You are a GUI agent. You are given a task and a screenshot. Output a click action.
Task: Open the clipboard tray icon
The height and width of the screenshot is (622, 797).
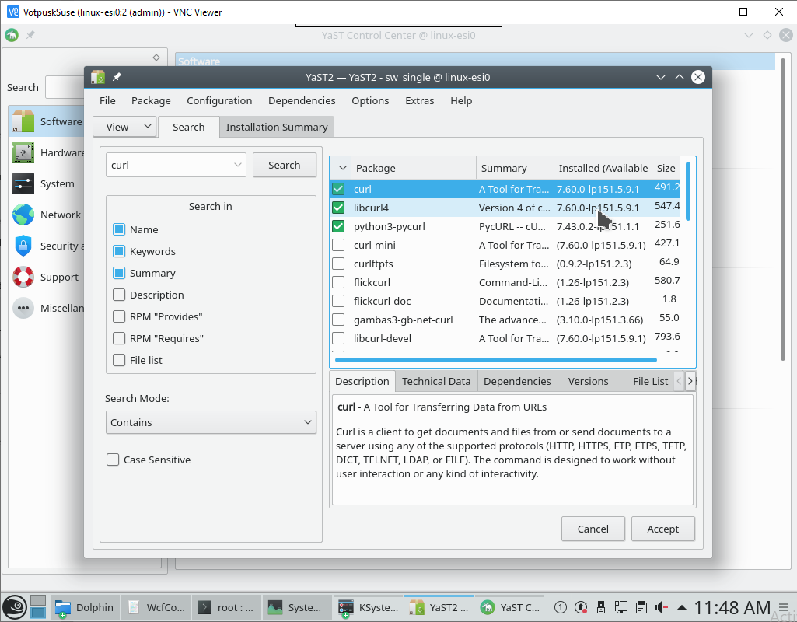(641, 607)
